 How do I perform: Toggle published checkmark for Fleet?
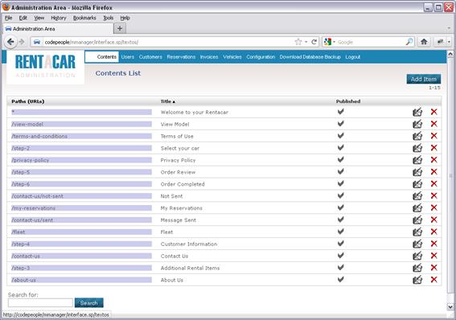[340, 232]
